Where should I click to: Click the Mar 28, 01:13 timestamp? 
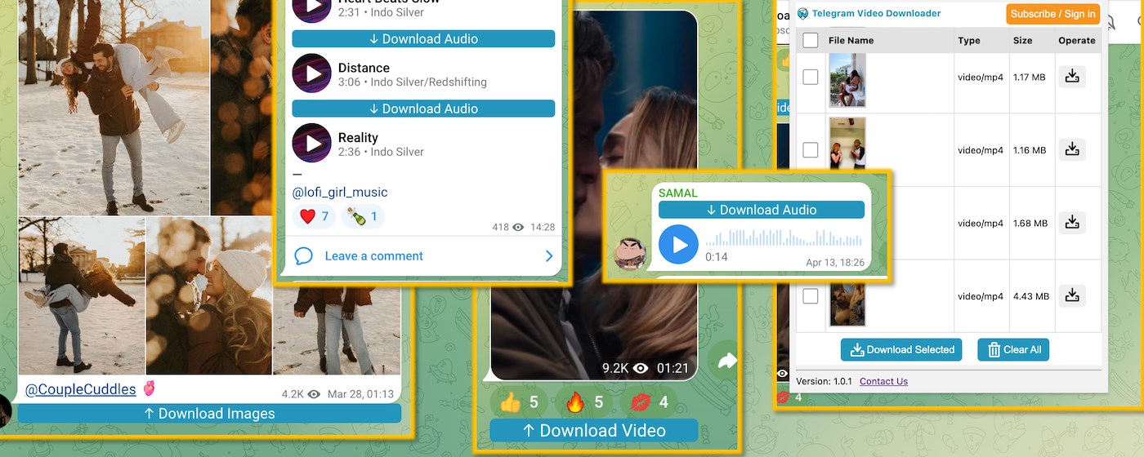pyautogui.click(x=360, y=394)
